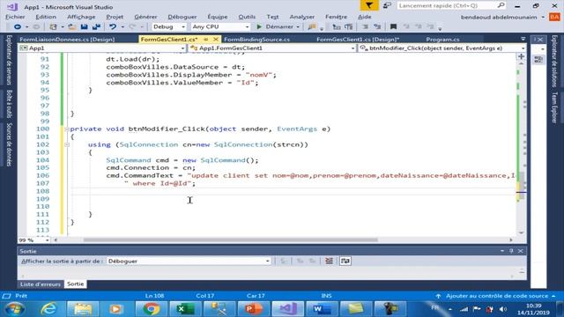Switch to the Program.cs tab
The width and height of the screenshot is (564, 317).
[442, 39]
